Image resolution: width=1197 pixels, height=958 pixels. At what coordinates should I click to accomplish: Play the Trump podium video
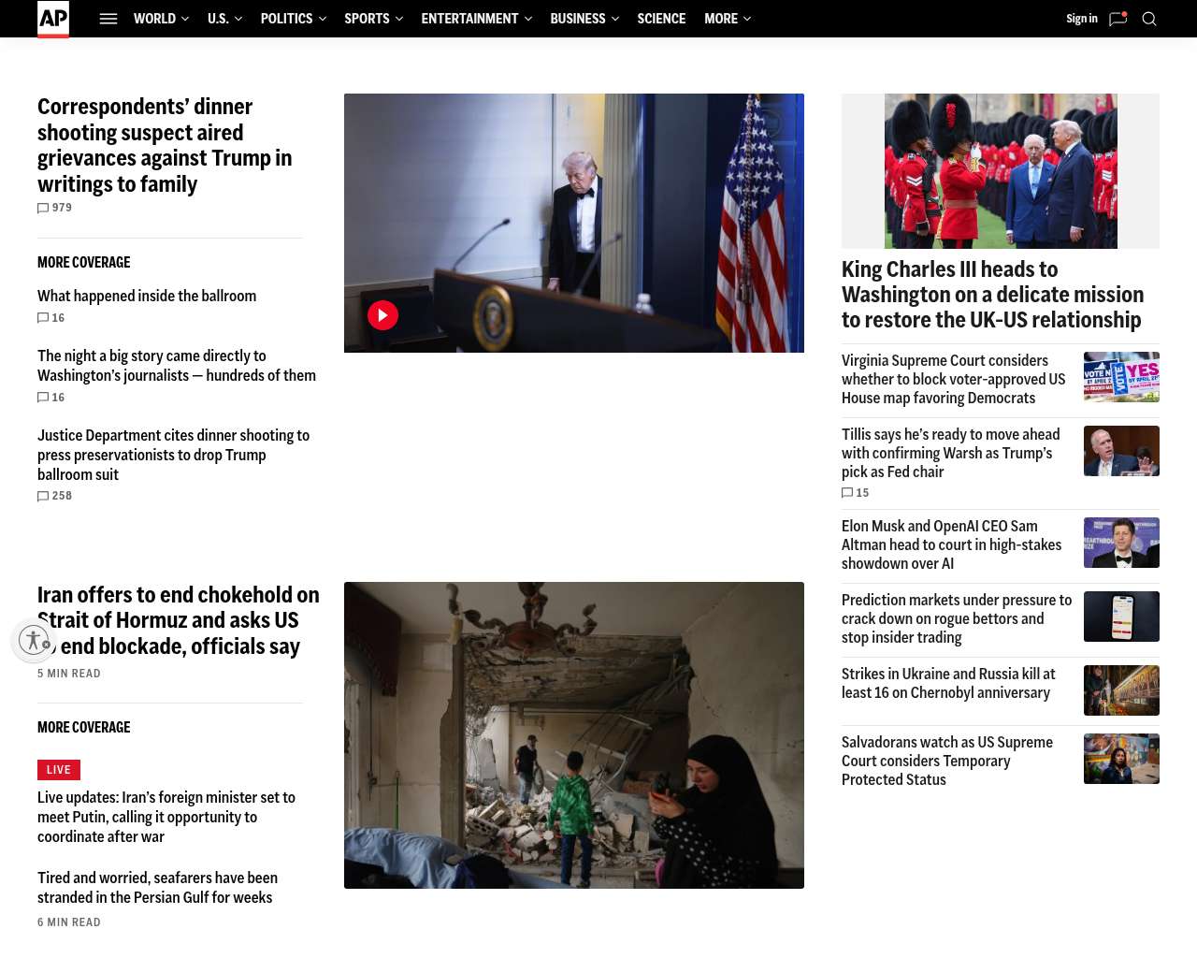tap(382, 315)
